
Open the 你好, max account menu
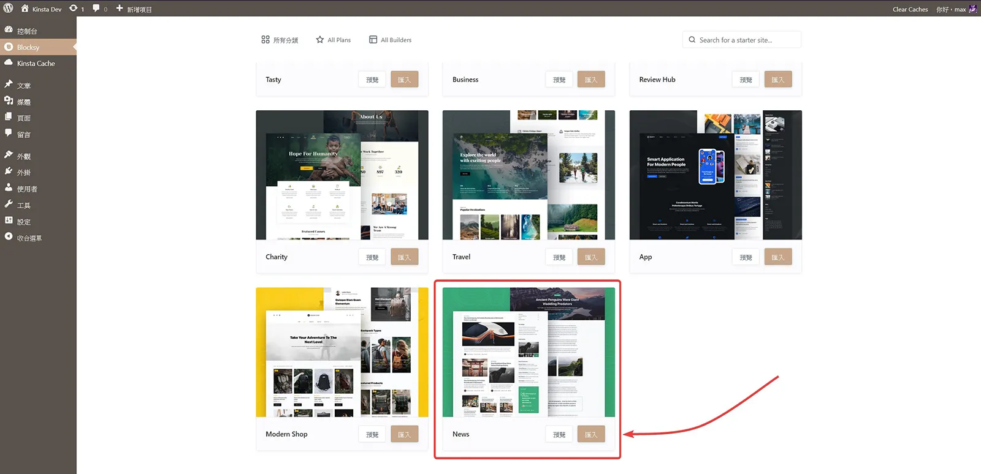pos(956,9)
